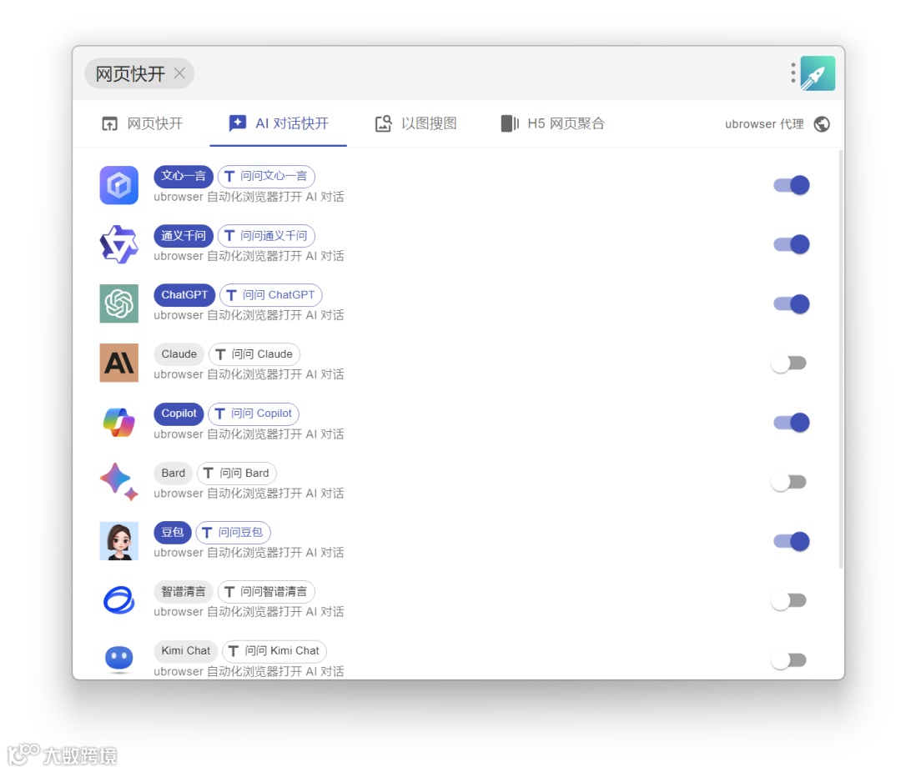Click the 以图搜图 image search icon
This screenshot has width=901, height=772.
(384, 123)
